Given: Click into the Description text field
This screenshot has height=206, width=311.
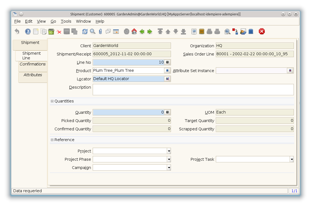Looking at the screenshot, I should click(193, 89).
